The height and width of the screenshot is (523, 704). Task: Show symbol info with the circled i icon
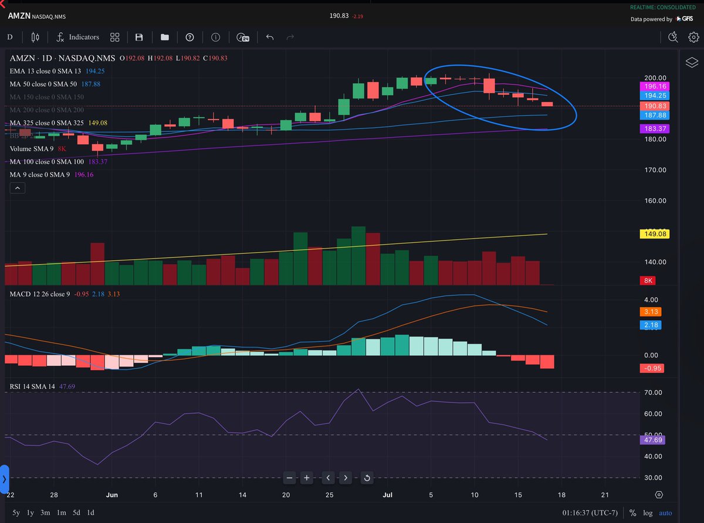coord(215,37)
